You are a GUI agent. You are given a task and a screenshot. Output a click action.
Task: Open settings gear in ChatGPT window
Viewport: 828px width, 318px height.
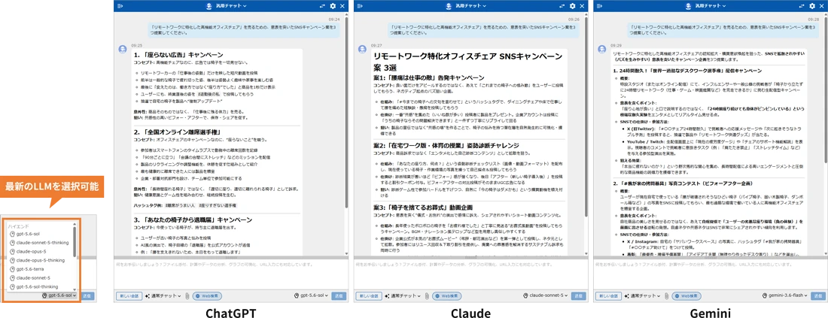coord(333,6)
